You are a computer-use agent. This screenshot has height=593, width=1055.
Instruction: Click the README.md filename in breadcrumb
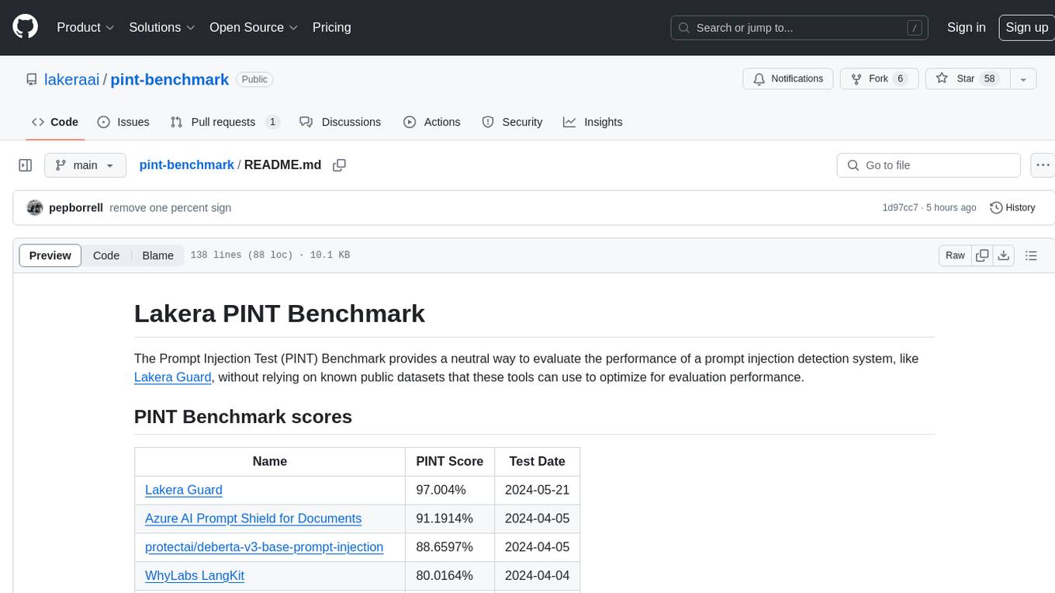click(x=282, y=165)
